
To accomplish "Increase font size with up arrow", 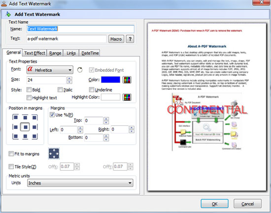I will pos(69,78).
